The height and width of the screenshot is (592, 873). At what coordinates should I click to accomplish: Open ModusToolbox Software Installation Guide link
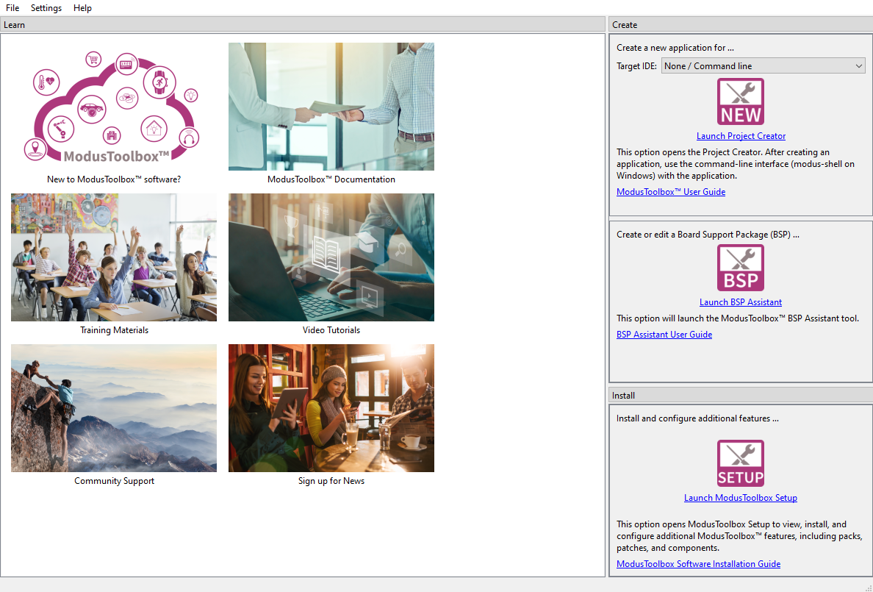click(698, 564)
